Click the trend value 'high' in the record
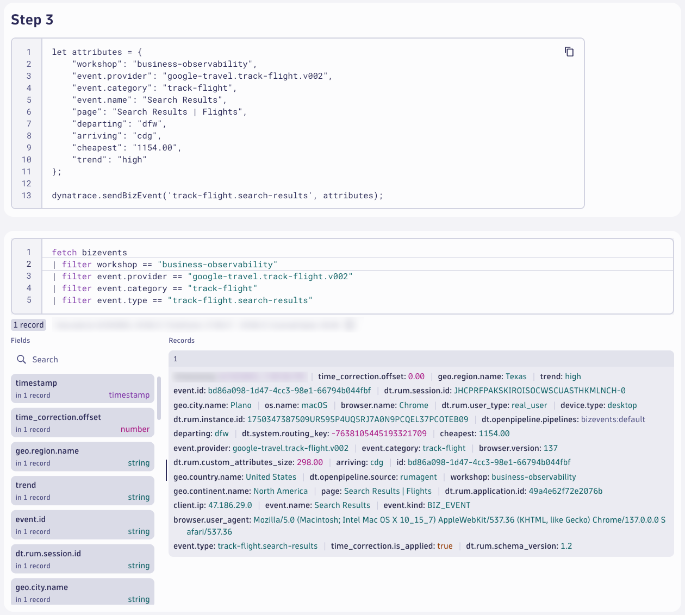Viewport: 685px width, 615px height. pos(573,376)
